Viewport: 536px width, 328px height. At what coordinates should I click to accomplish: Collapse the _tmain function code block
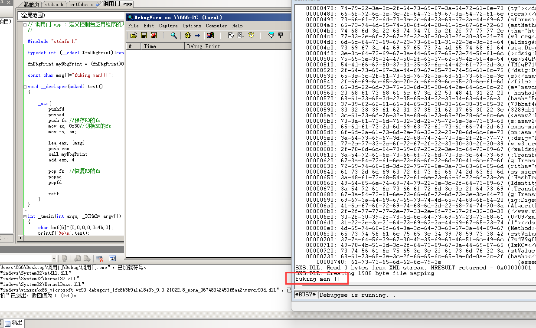pyautogui.click(x=25, y=216)
